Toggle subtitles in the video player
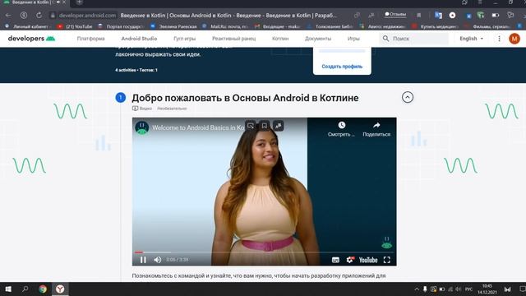 click(335, 260)
